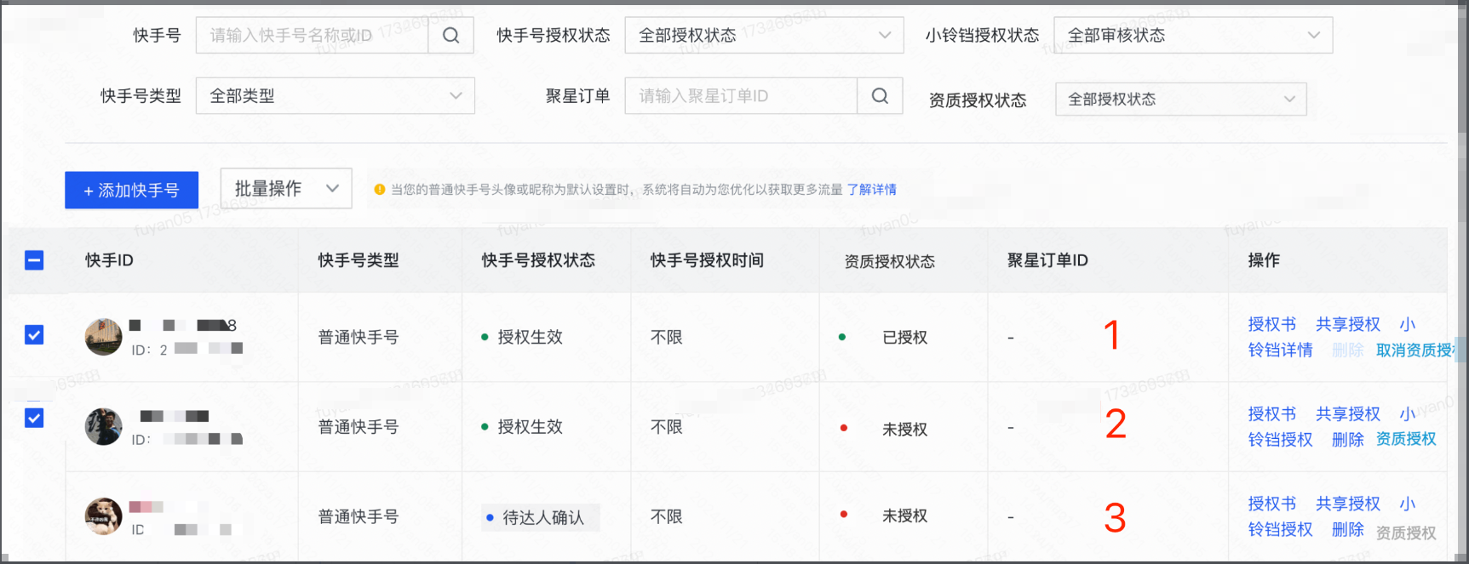Viewport: 1469px width, 564px height.
Task: Click 快手ID column header
Action: point(109,260)
